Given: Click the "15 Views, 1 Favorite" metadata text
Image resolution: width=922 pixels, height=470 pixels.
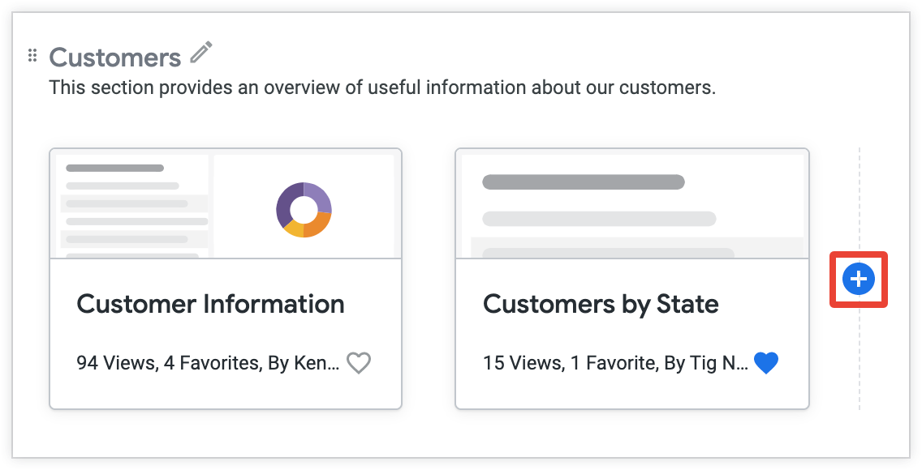Looking at the screenshot, I should (568, 363).
